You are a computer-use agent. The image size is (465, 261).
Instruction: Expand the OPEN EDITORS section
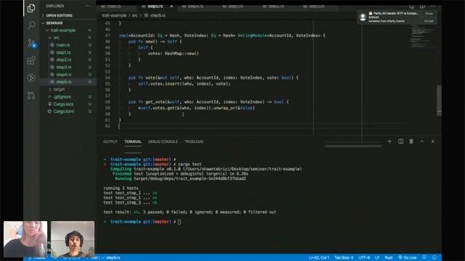pos(59,15)
